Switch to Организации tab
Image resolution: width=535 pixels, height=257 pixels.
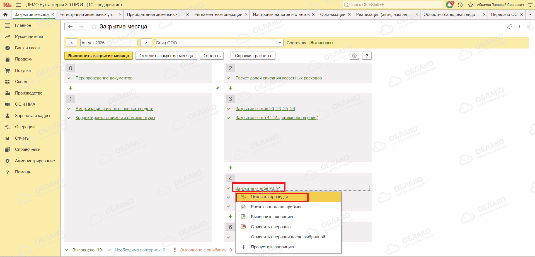[333, 14]
